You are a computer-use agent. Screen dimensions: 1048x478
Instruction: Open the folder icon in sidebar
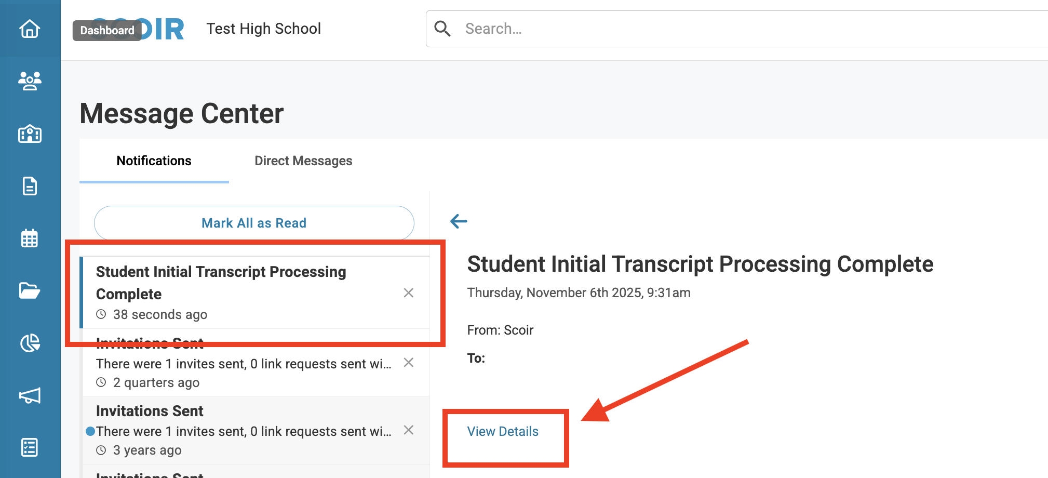tap(30, 290)
